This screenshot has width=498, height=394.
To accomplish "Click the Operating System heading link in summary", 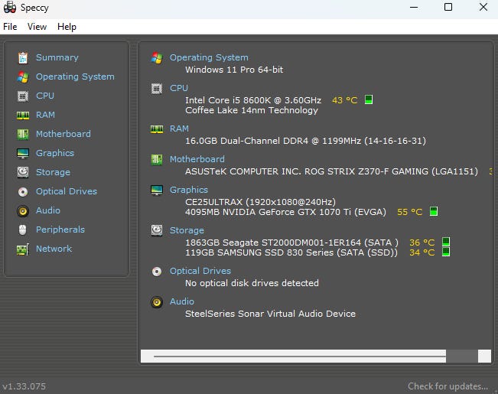I will click(209, 57).
